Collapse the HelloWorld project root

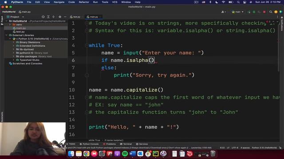(x=7, y=21)
